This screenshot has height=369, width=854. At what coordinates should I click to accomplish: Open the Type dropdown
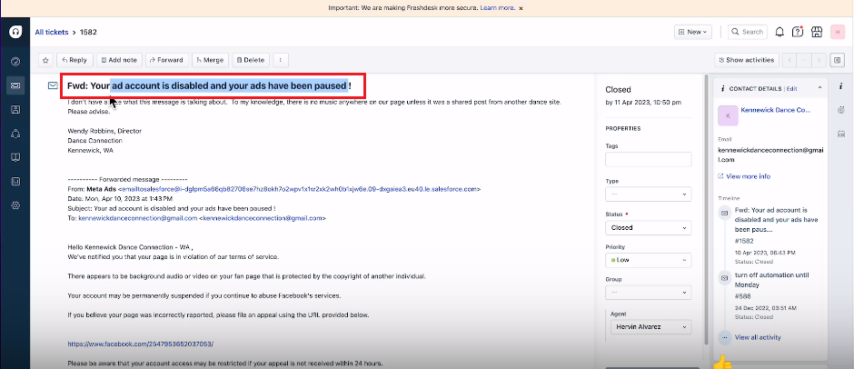(x=648, y=194)
